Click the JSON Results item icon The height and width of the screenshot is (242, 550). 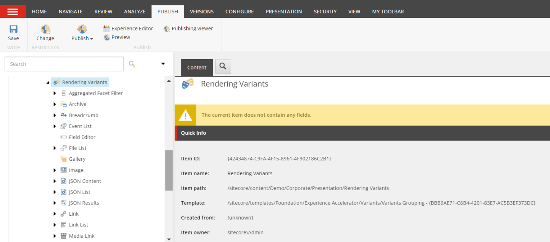point(63,203)
